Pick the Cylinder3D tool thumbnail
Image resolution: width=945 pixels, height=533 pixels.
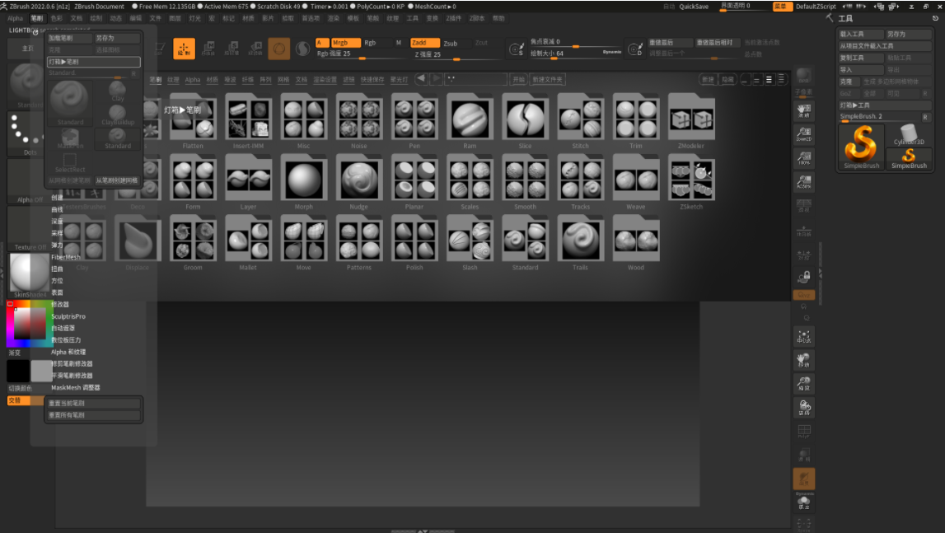click(x=908, y=135)
